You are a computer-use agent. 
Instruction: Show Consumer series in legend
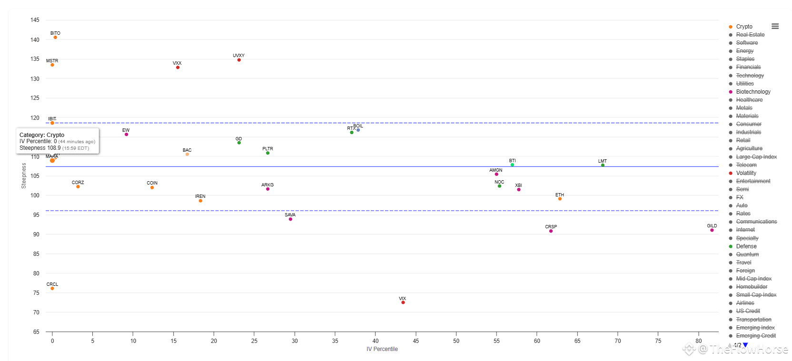click(749, 124)
